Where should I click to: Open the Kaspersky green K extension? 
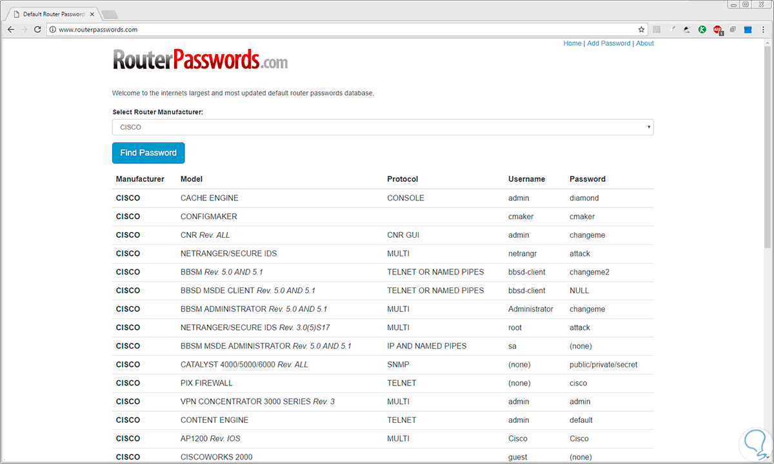[702, 30]
